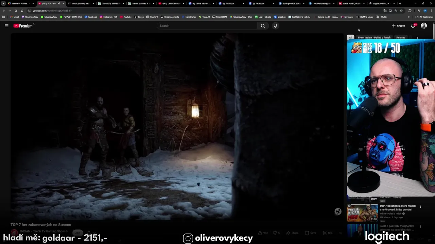Switch to Unwritten rules tab
Image resolution: width=435 pixels, height=244 pixels.
[x=171, y=3]
